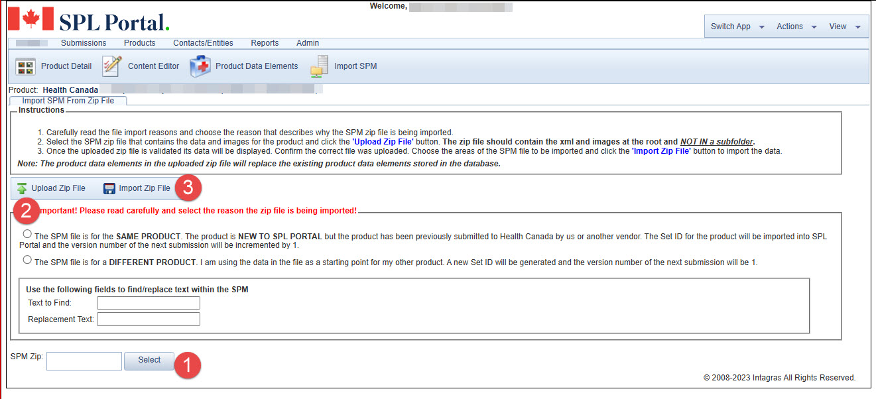This screenshot has width=876, height=399.
Task: Click the copyright Intagras footer text
Action: pos(779,378)
